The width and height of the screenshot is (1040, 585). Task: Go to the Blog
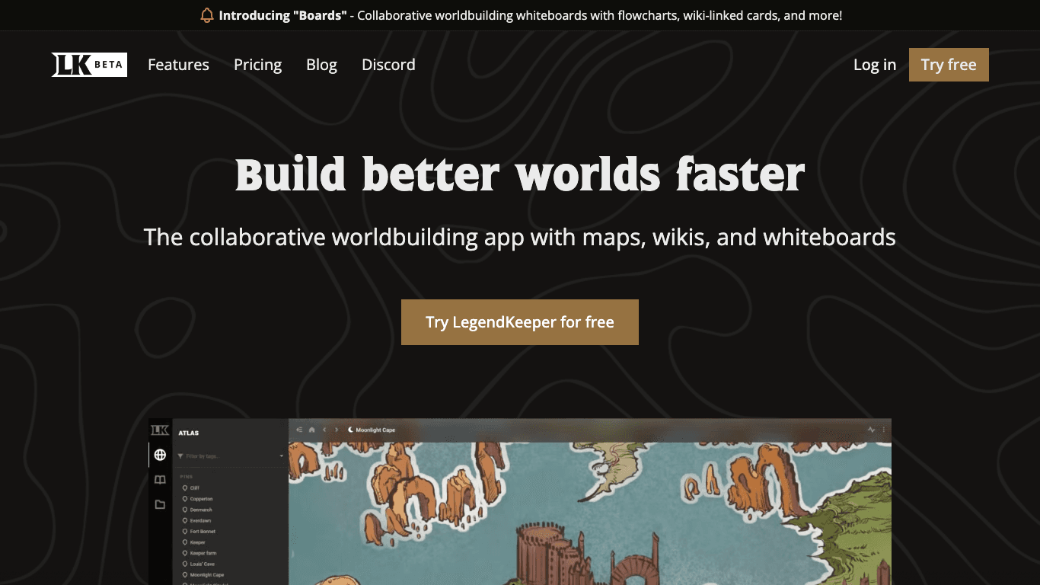tap(321, 65)
